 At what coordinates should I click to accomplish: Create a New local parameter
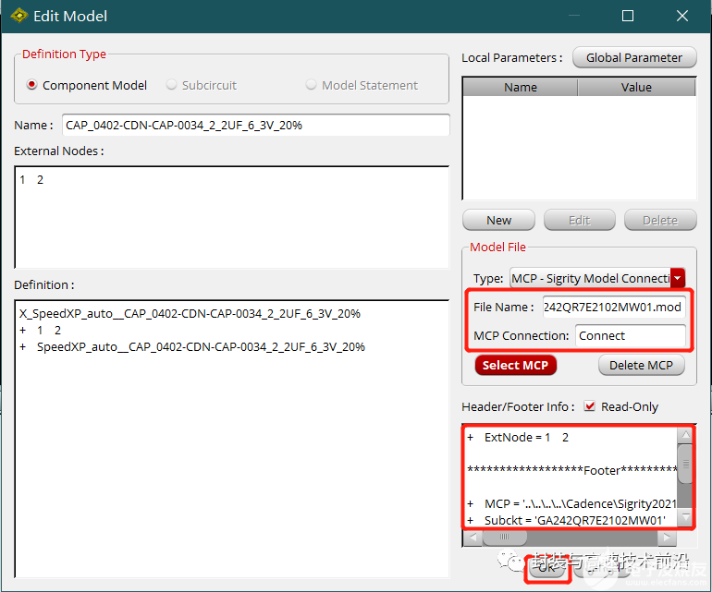click(x=498, y=220)
